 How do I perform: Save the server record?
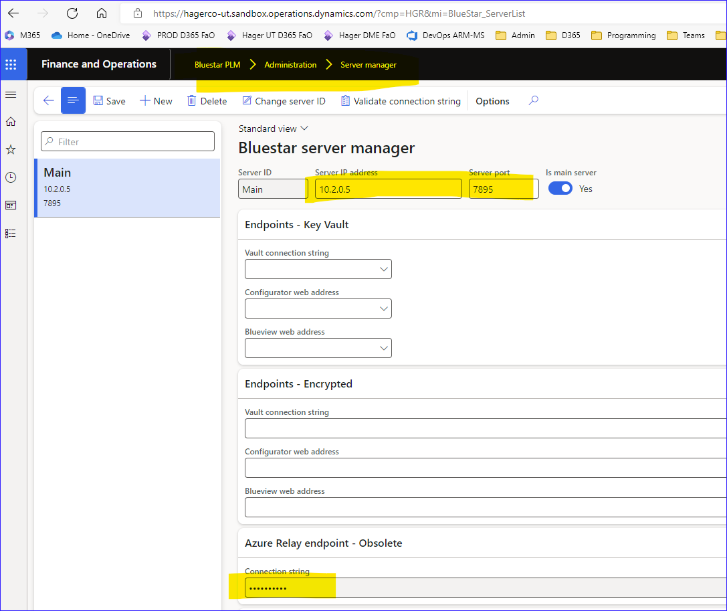point(110,100)
